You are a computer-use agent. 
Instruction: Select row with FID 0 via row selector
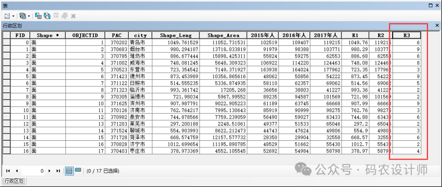coord(7,42)
